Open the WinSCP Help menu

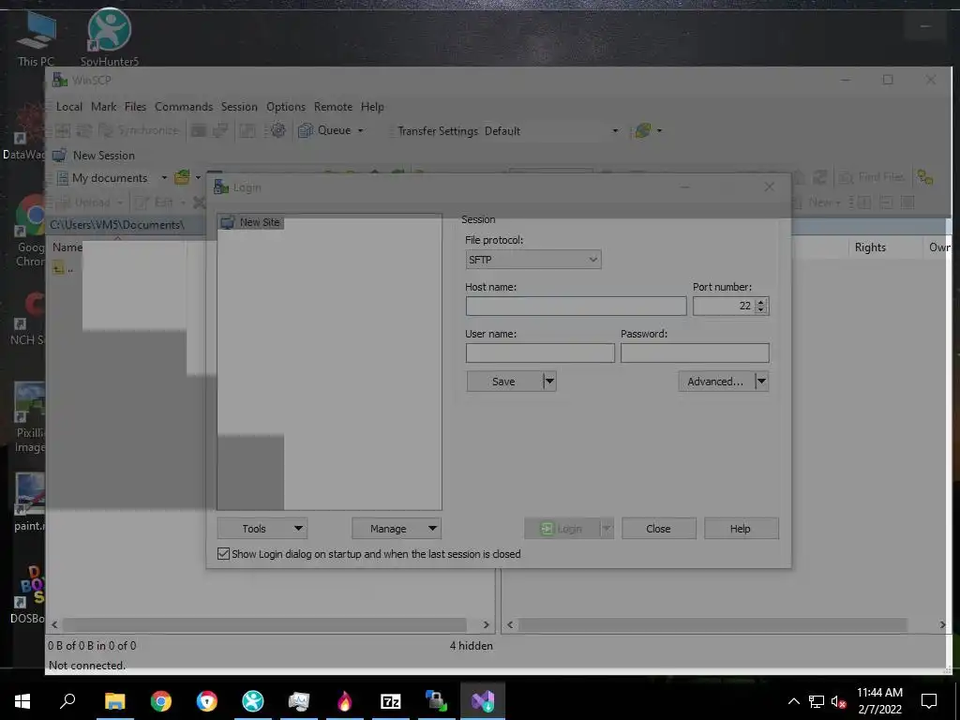[371, 107]
